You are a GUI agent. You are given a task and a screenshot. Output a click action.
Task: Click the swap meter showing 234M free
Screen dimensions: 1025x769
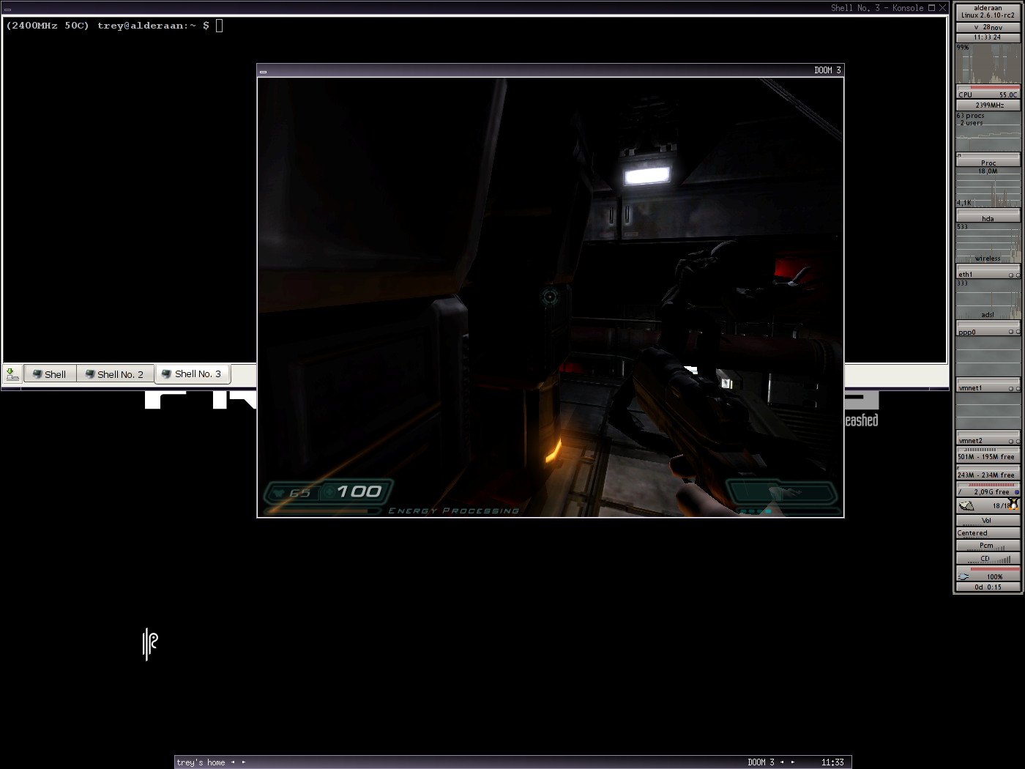(988, 473)
